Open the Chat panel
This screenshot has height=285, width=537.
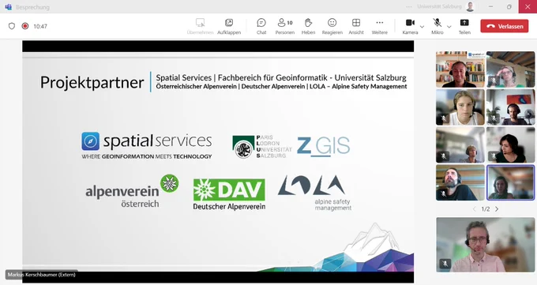pyautogui.click(x=261, y=26)
